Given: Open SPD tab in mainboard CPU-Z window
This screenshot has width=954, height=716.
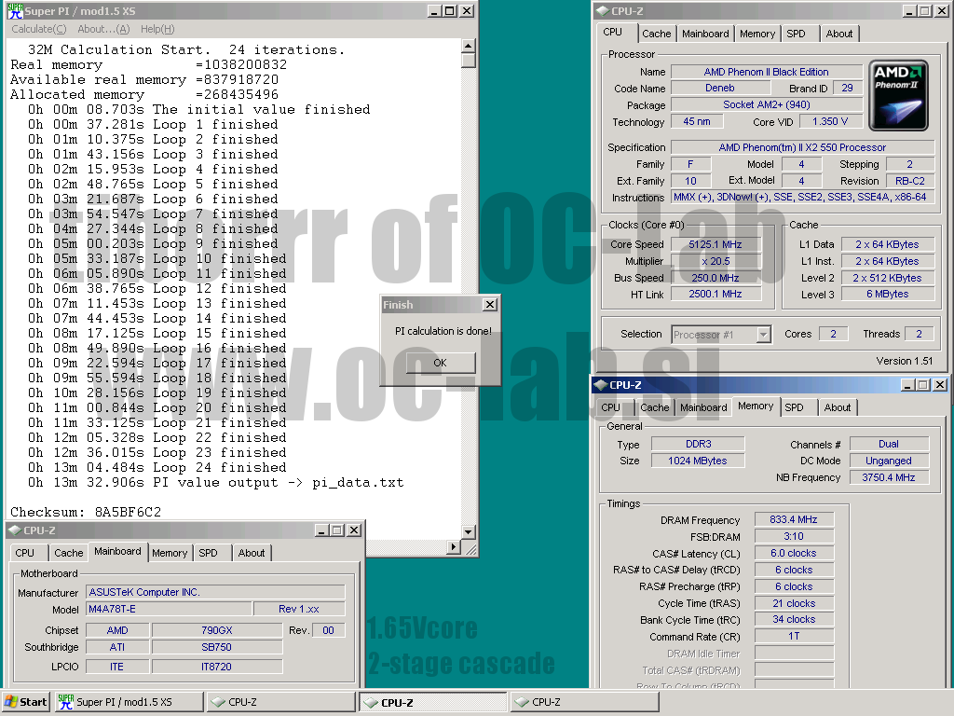Looking at the screenshot, I should click(x=208, y=553).
